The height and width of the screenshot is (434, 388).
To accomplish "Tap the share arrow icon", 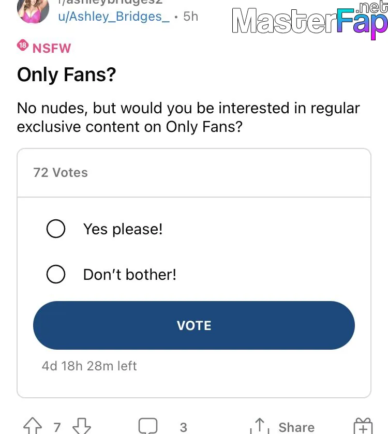I will (260, 426).
